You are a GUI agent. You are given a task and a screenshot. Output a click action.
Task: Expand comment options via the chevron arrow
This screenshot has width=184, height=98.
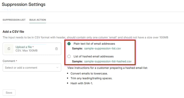57,67
